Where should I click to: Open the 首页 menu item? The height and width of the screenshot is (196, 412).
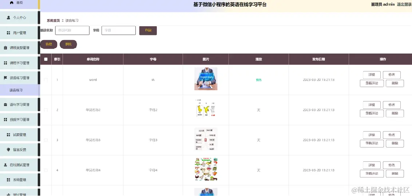[x=19, y=4]
